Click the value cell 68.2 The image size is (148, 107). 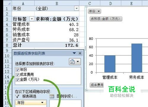coord(57,30)
